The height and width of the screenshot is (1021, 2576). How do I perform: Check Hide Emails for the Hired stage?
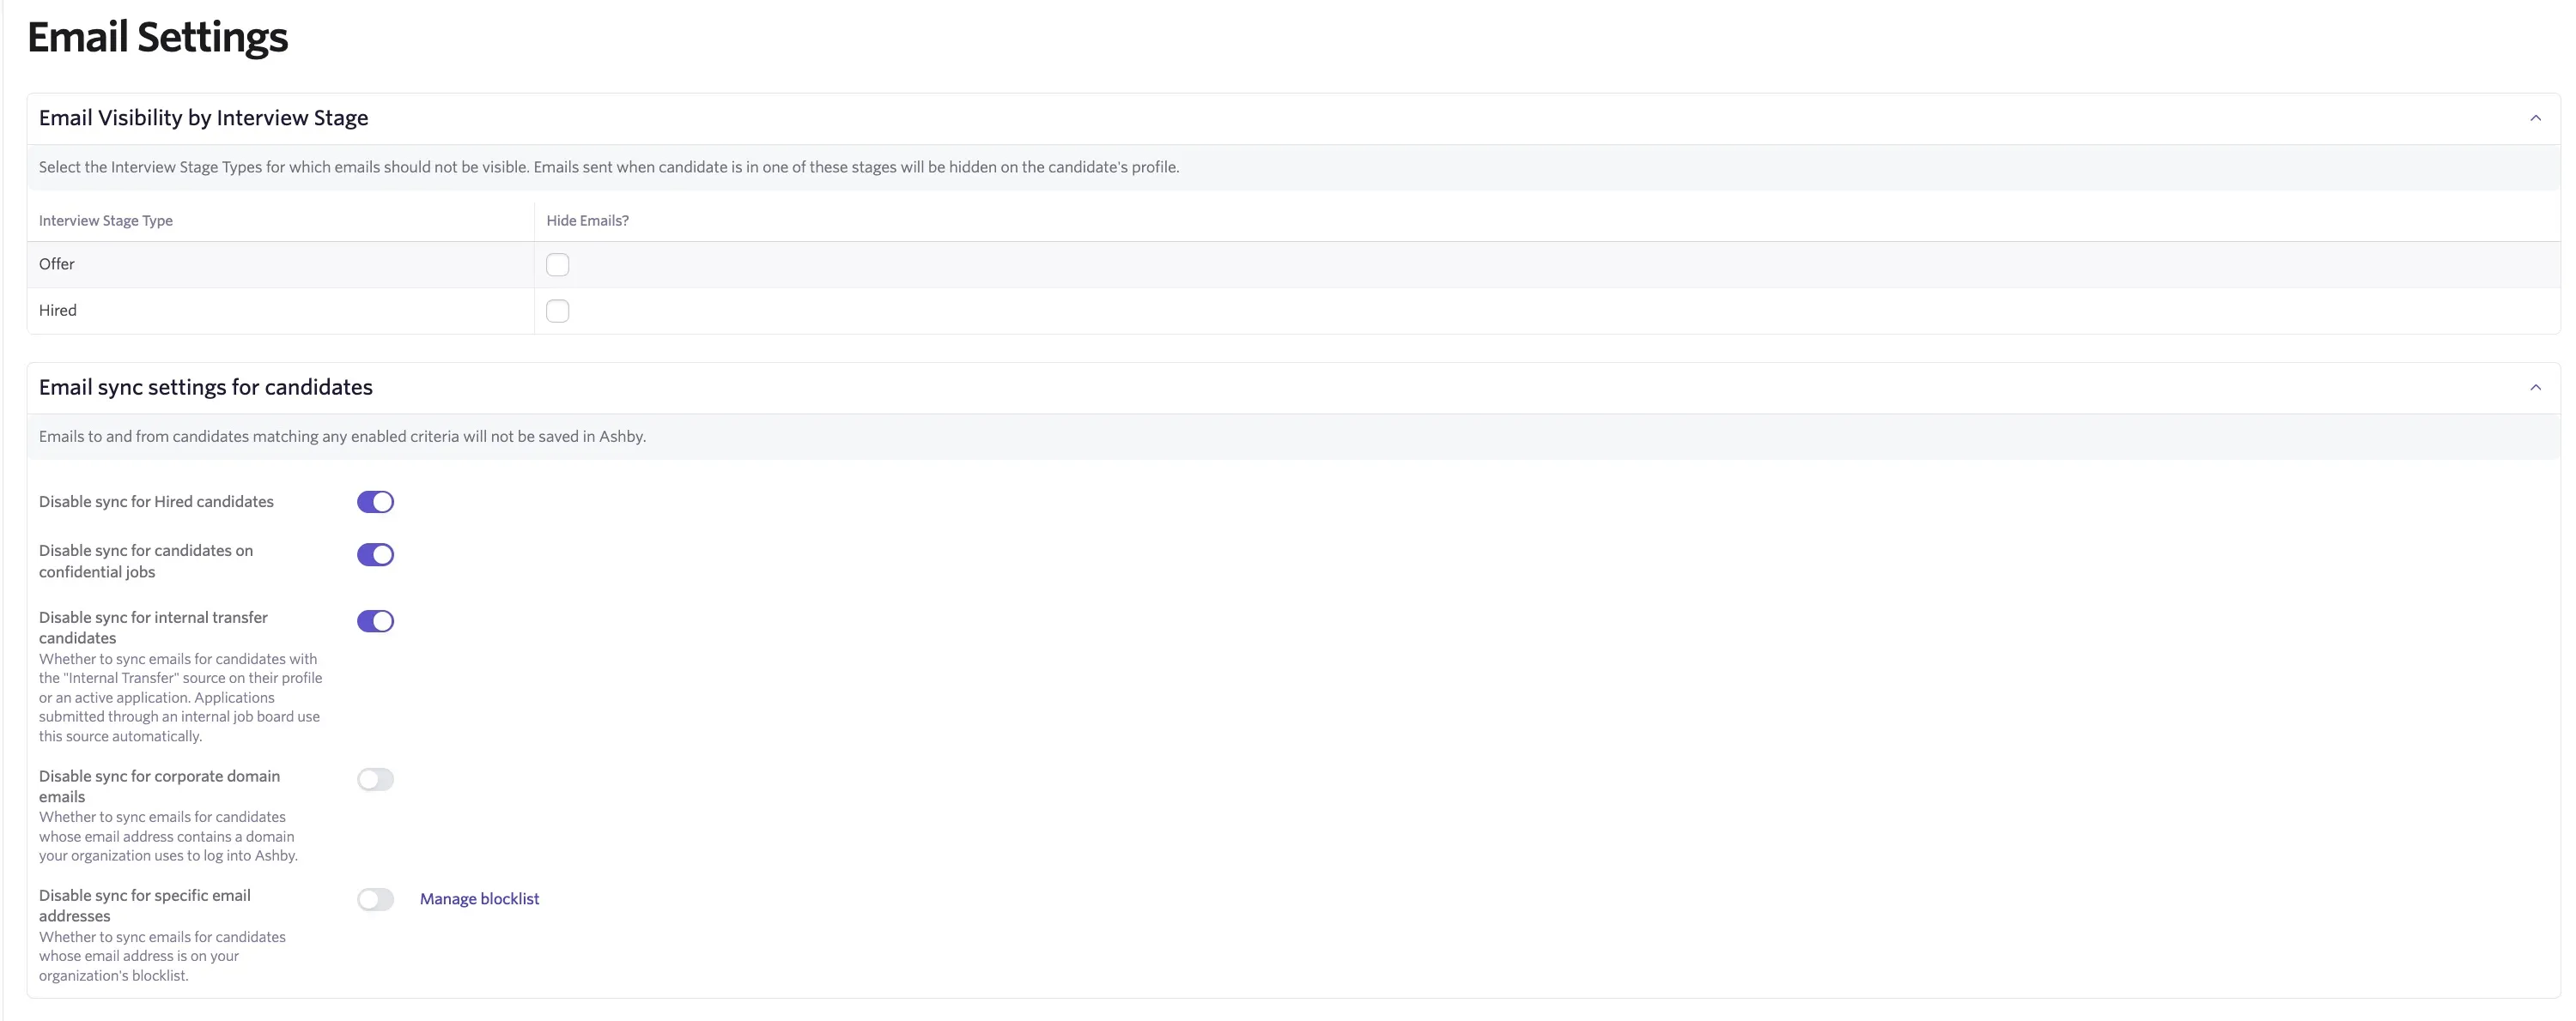(x=557, y=311)
